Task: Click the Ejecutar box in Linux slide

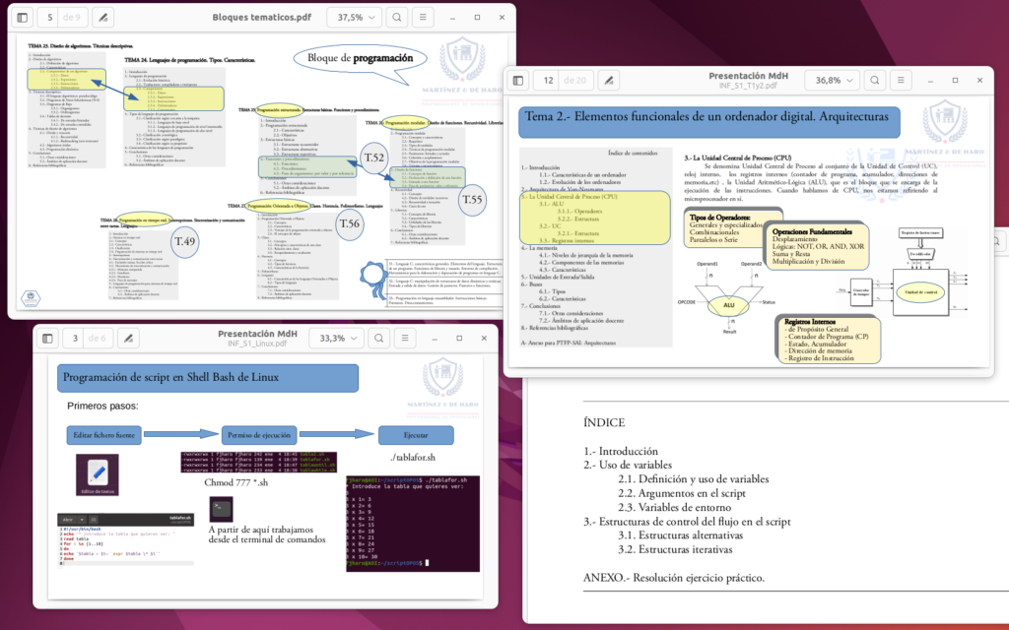Action: click(416, 435)
